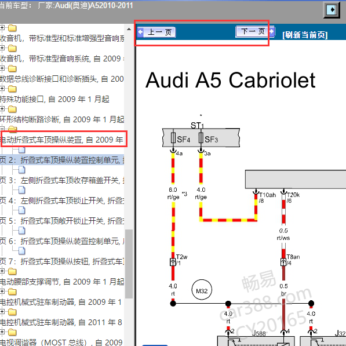This screenshot has width=346, height=346.
Task: Click folder icon above 收音机，带标准型和标准增强型
Action: pos(12,28)
